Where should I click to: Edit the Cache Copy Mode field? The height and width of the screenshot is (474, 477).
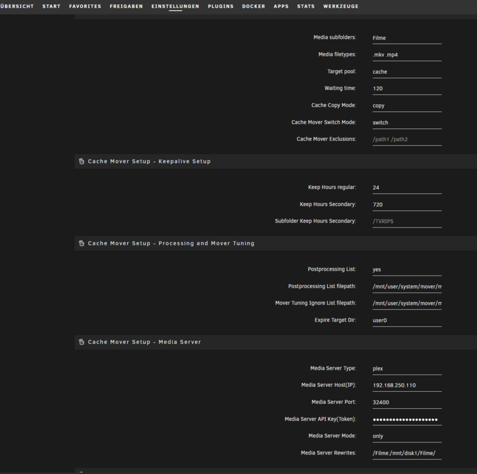coord(407,106)
